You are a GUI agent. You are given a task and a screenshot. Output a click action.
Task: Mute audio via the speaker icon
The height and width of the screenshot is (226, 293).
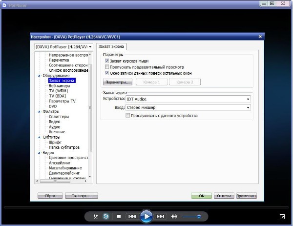pos(174,216)
